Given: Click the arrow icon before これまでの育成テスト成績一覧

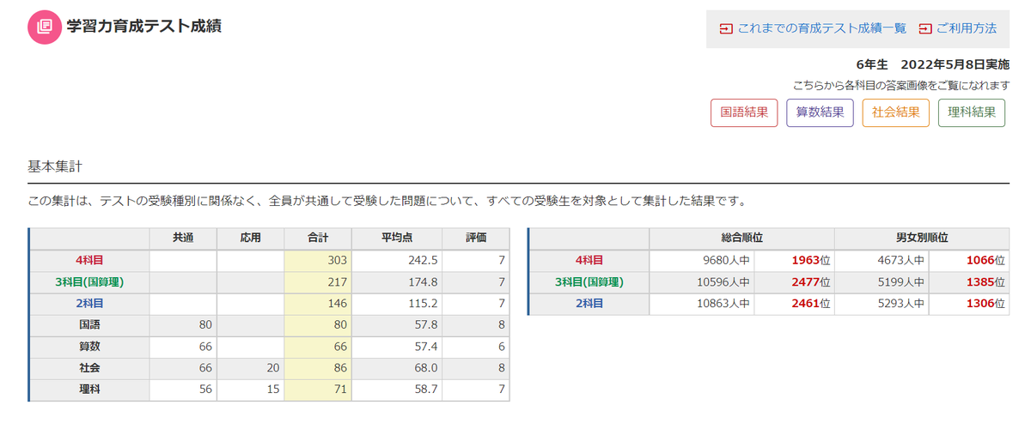Looking at the screenshot, I should (x=726, y=28).
